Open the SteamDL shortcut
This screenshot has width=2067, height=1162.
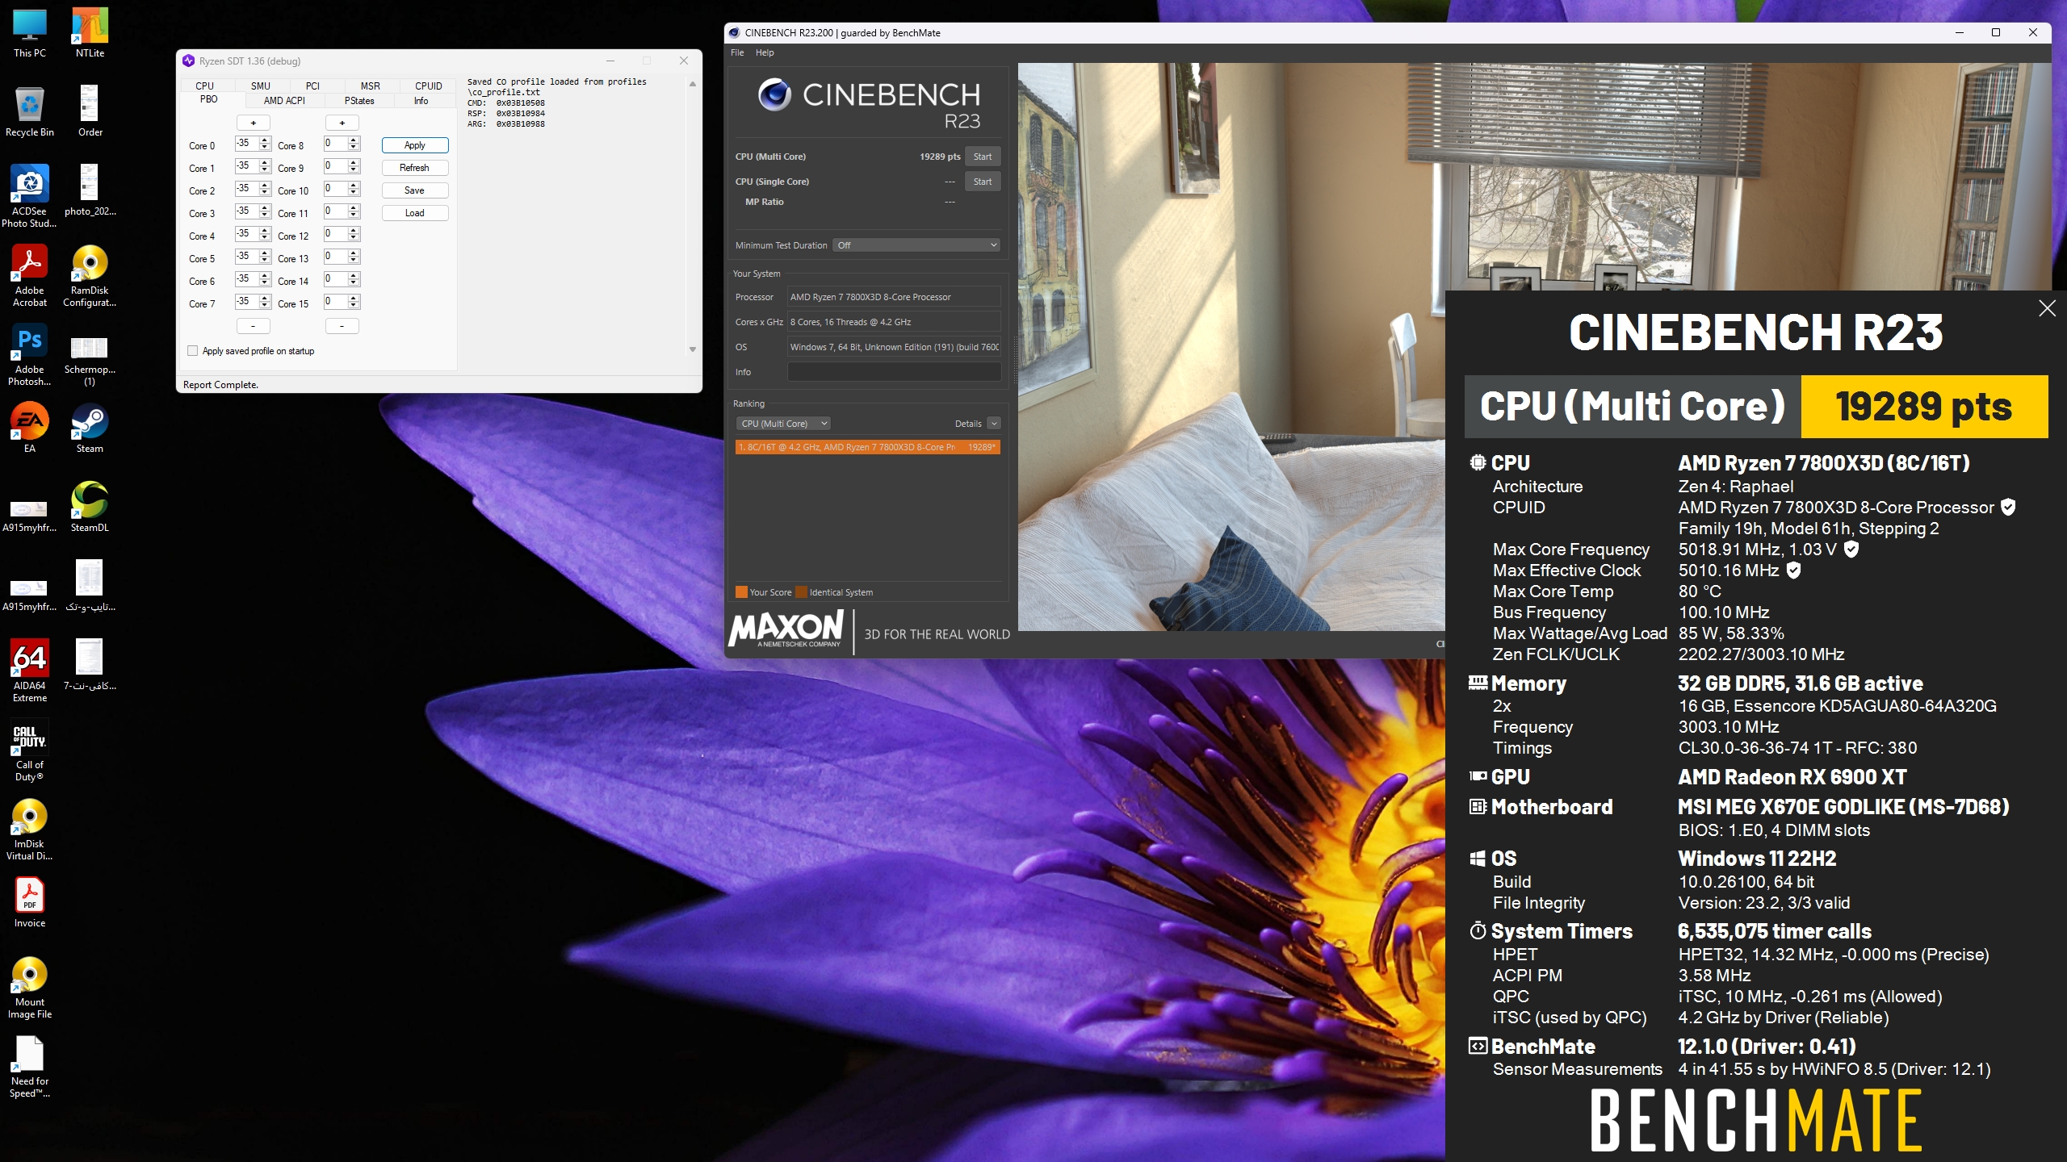(x=90, y=507)
